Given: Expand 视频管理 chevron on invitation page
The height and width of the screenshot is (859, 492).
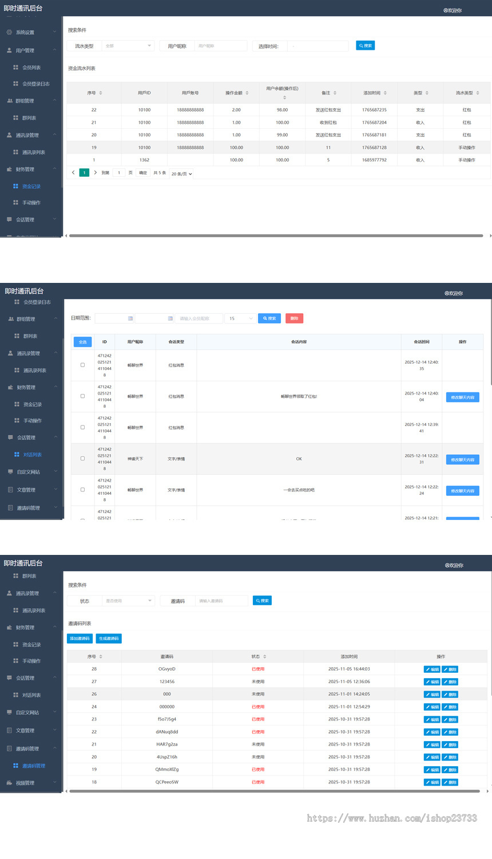Looking at the screenshot, I should (x=55, y=783).
